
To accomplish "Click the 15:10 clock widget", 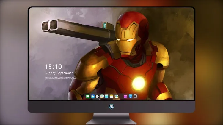I will [54, 67].
